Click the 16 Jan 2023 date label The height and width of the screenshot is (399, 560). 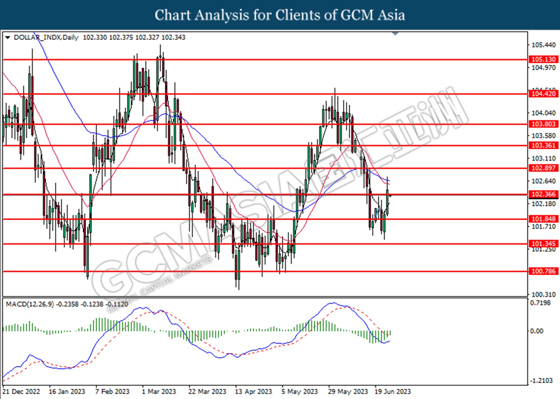67,391
